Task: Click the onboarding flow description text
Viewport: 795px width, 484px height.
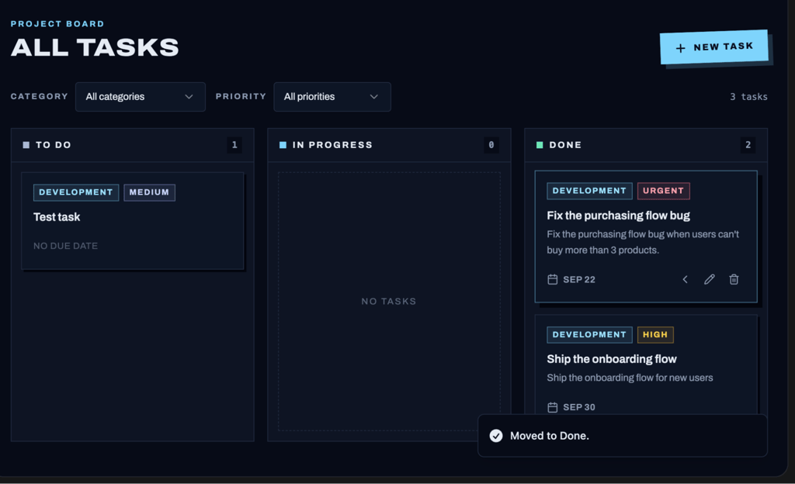Action: 630,378
